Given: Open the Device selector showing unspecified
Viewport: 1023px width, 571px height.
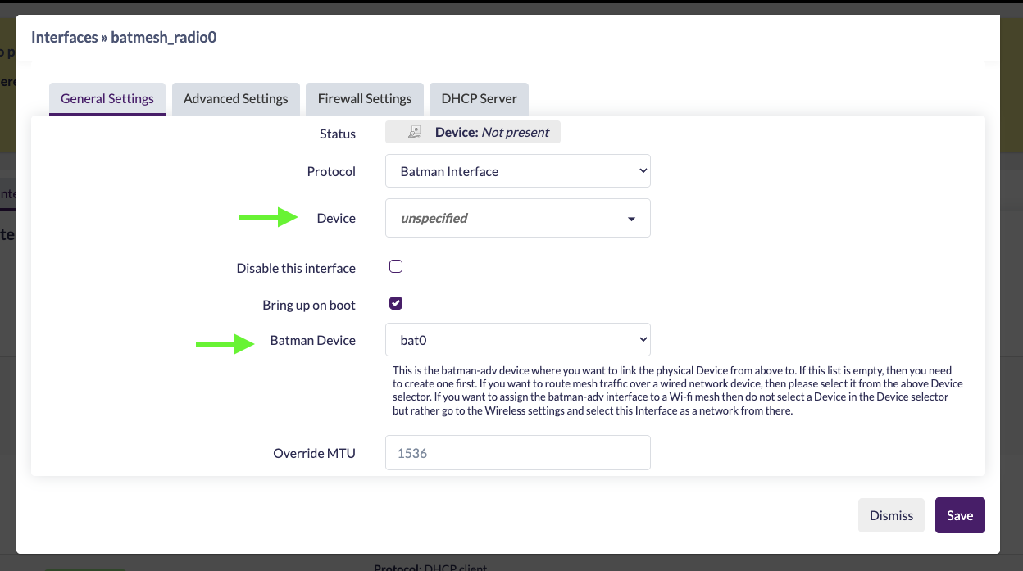Looking at the screenshot, I should (x=518, y=218).
